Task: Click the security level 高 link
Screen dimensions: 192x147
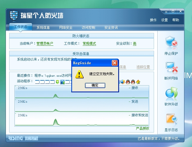Action: click(x=135, y=44)
